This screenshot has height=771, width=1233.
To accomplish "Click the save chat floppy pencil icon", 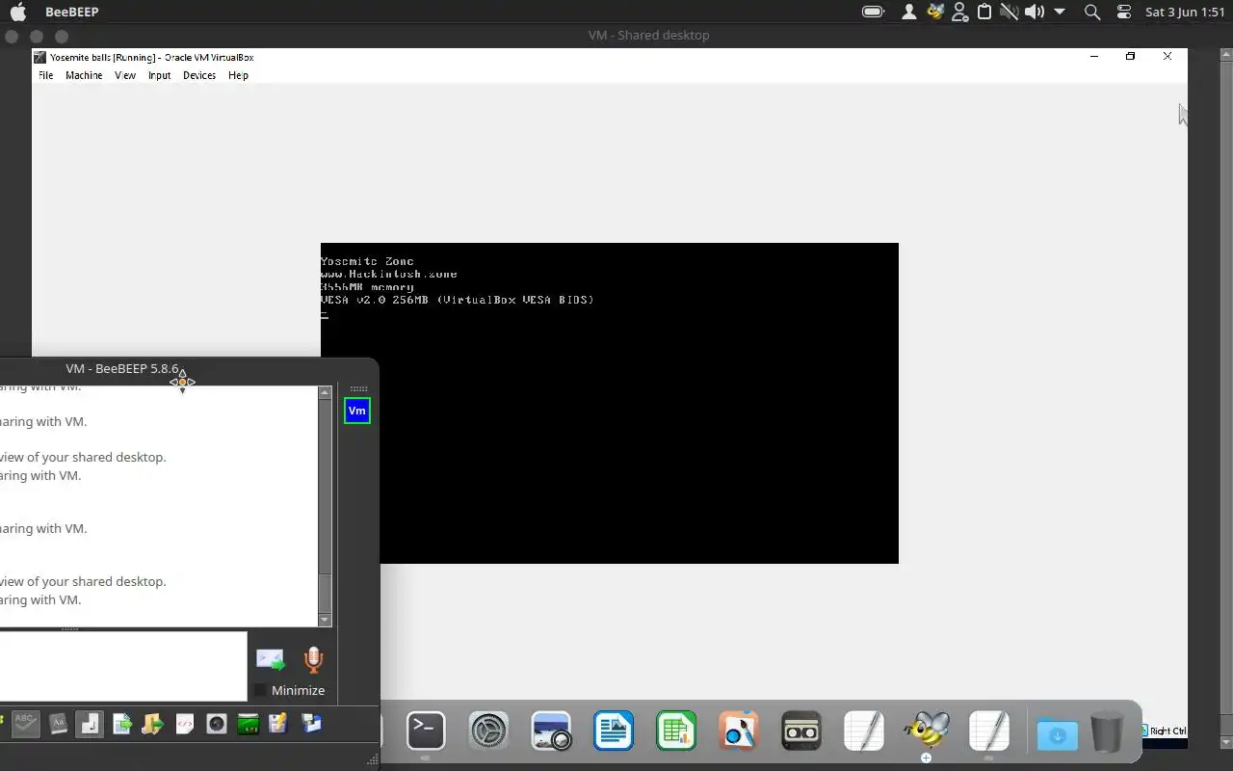I will click(x=278, y=723).
